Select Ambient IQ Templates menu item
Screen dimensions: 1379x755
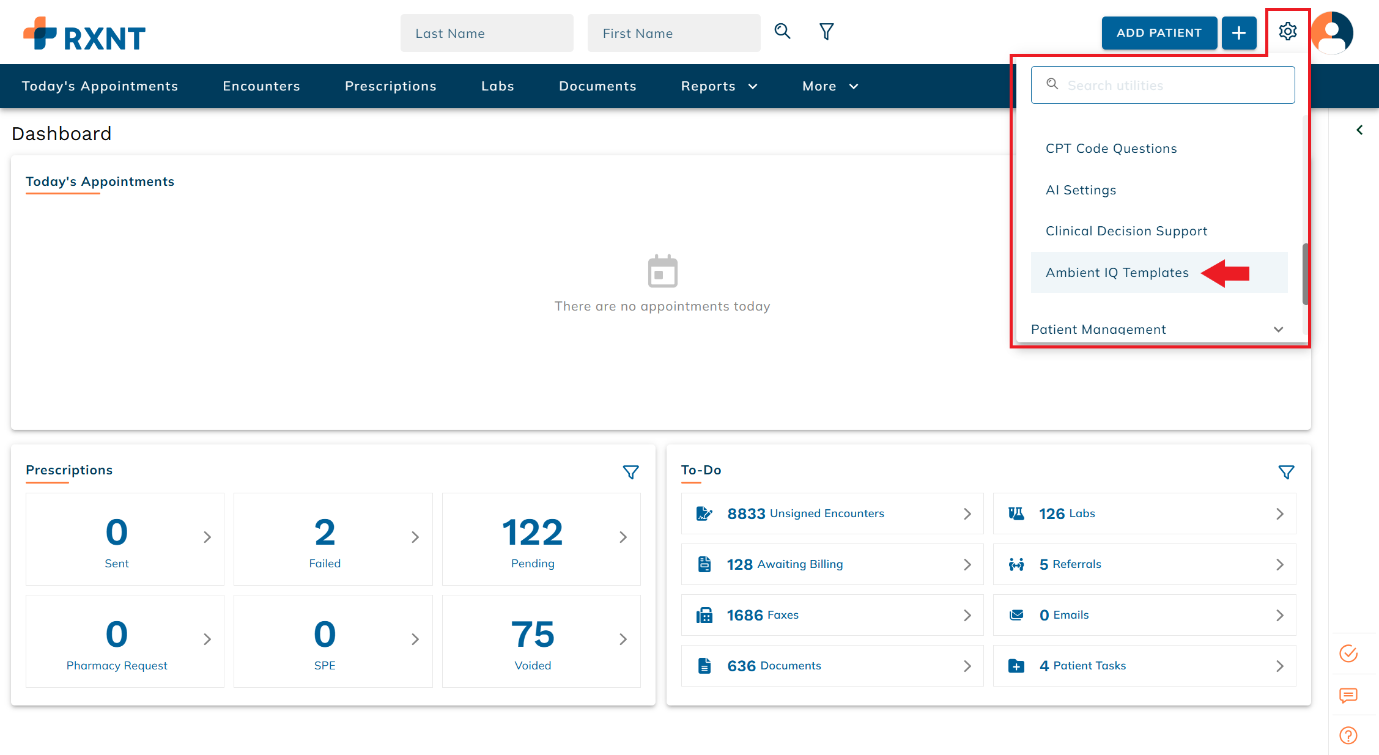point(1117,273)
